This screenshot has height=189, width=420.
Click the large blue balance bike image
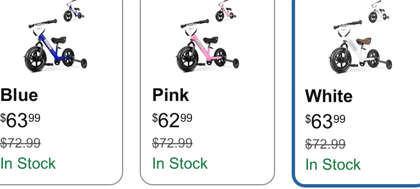pos(56,46)
